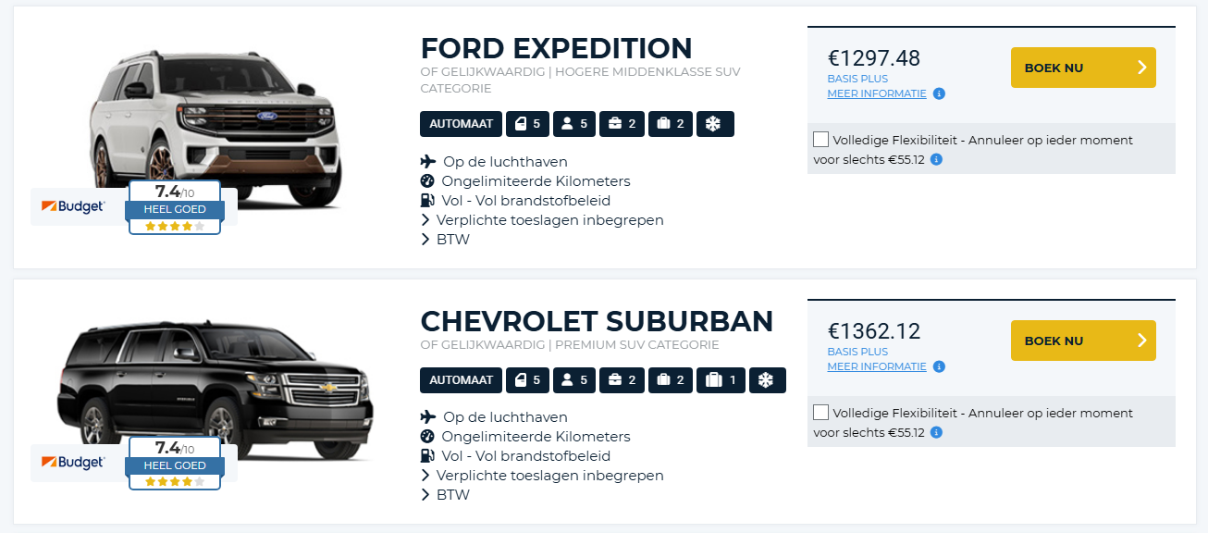1208x533 pixels.
Task: Click the snowflake air conditioning icon on Chevrolet Suburban
Action: tap(765, 380)
